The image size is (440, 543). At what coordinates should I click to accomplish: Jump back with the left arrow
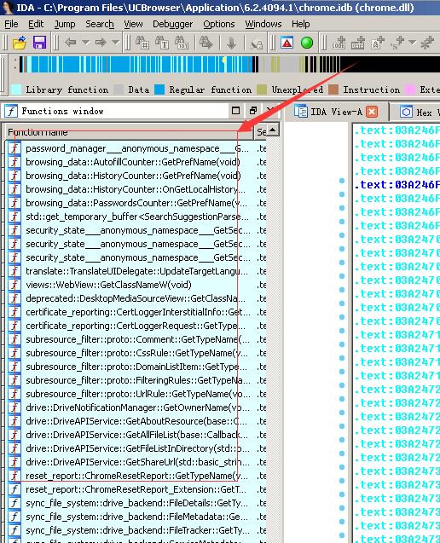[x=71, y=43]
